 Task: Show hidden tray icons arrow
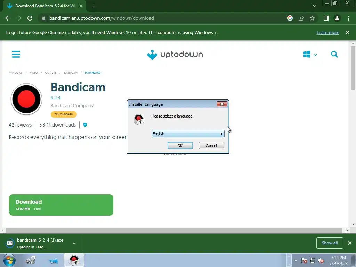[x=296, y=260]
